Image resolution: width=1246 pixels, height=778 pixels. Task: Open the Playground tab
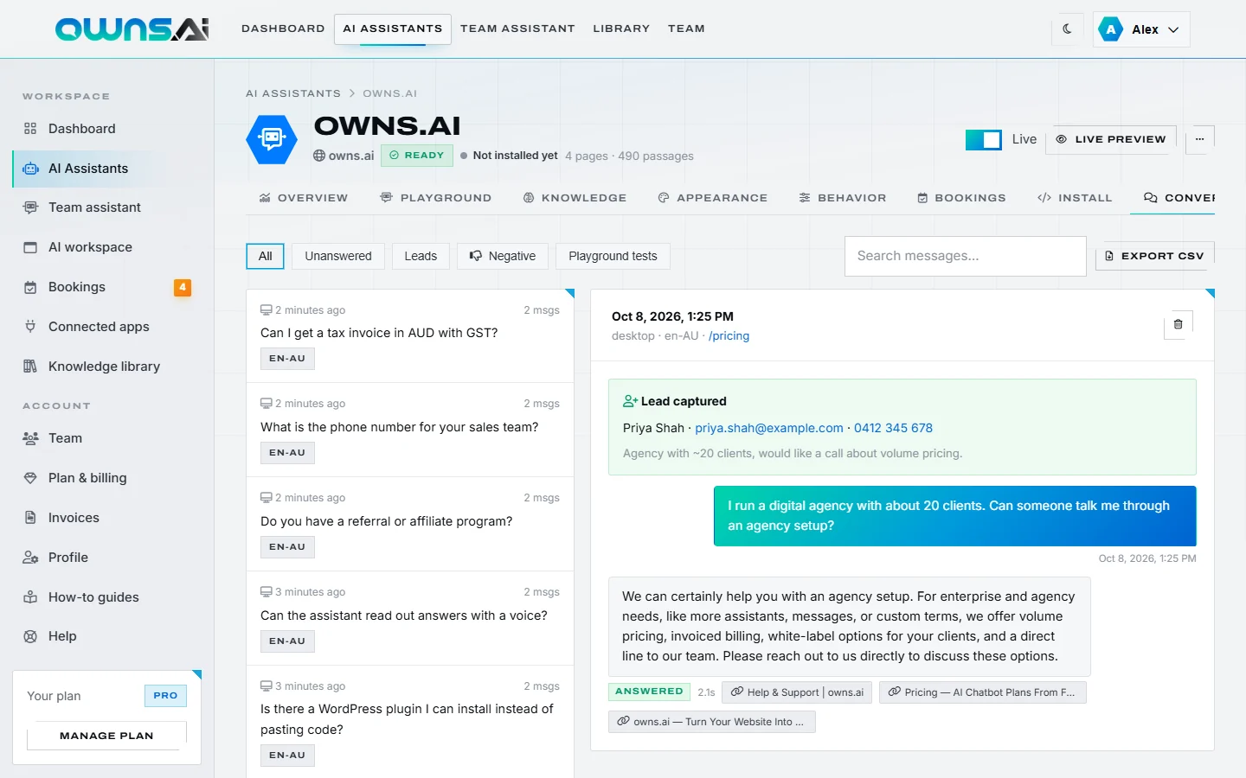435,198
